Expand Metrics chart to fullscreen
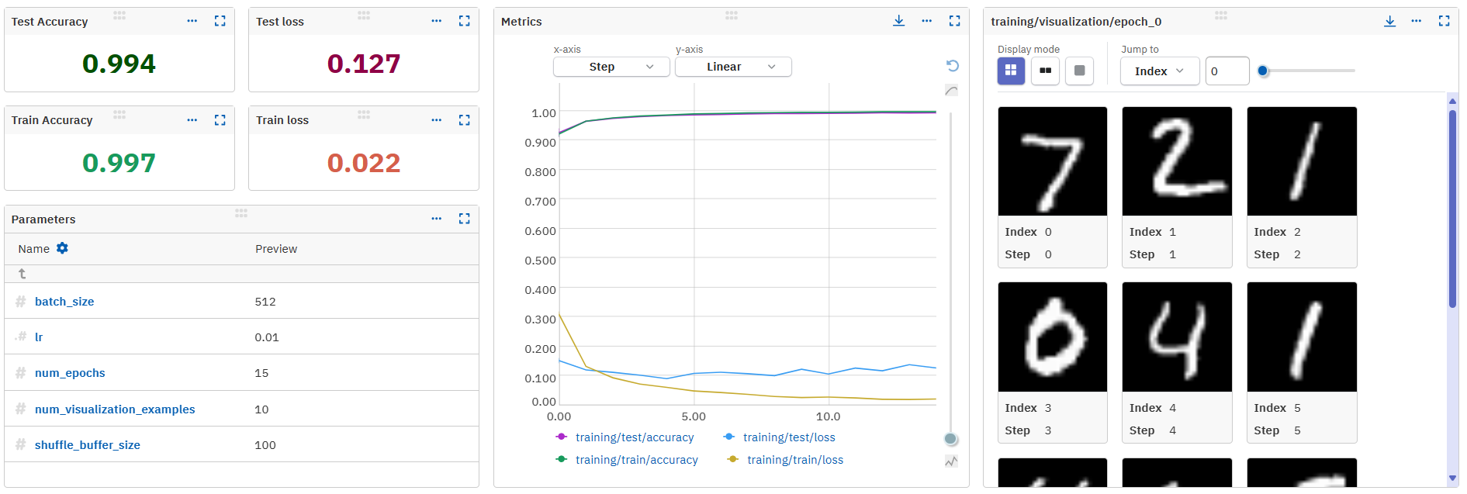This screenshot has height=494, width=1467. click(955, 21)
